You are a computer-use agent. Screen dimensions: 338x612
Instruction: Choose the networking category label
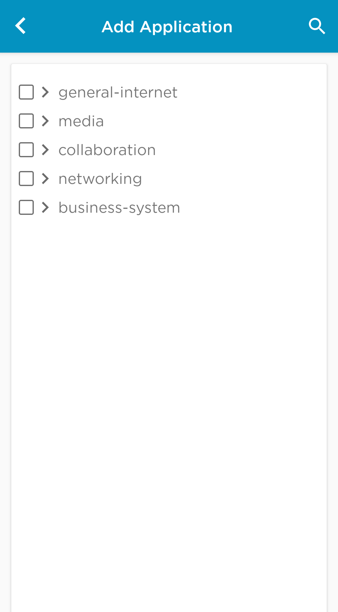(100, 179)
